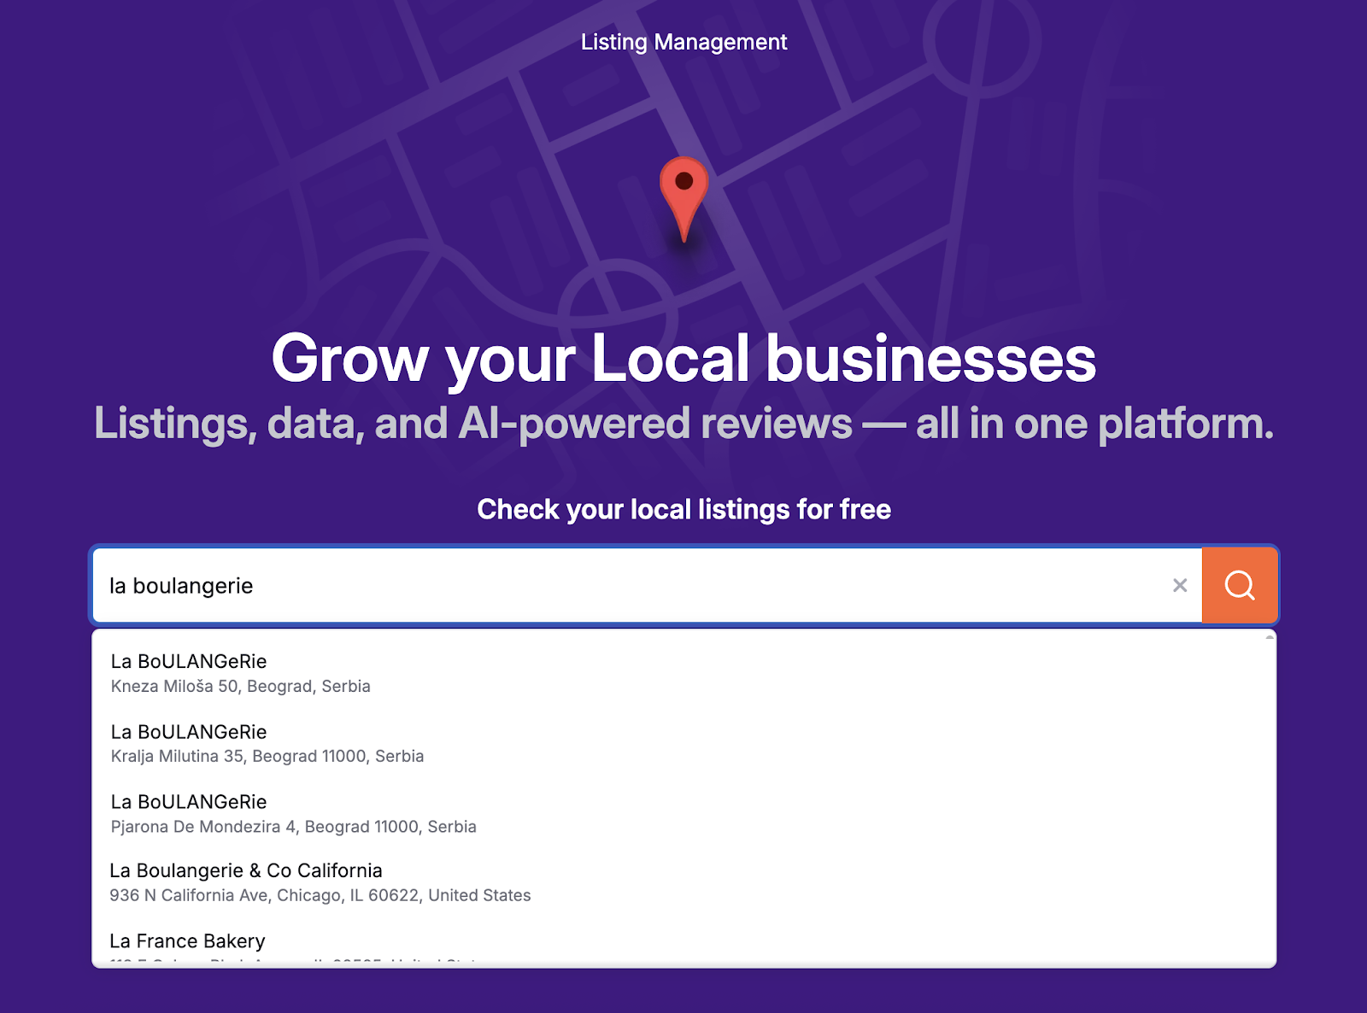Click inside the business search input field

pyautogui.click(x=598, y=585)
